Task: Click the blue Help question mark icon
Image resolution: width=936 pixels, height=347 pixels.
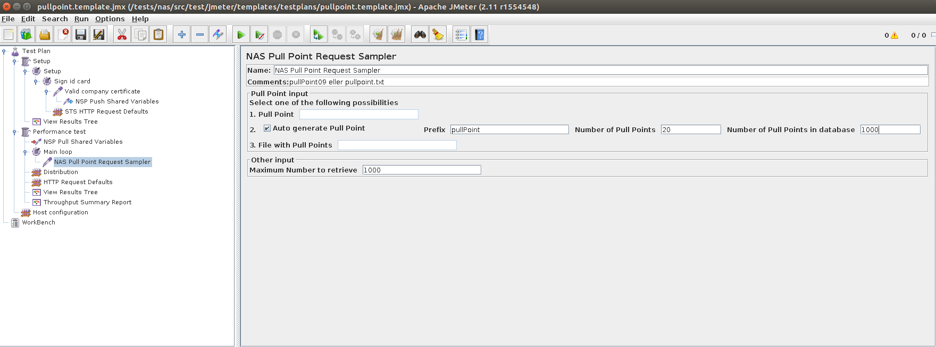Action: pyautogui.click(x=480, y=35)
